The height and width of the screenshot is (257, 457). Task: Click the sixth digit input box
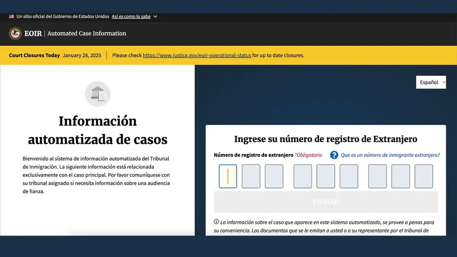pyautogui.click(x=349, y=176)
